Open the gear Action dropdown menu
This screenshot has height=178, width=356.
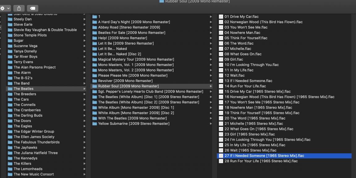click(x=6, y=8)
